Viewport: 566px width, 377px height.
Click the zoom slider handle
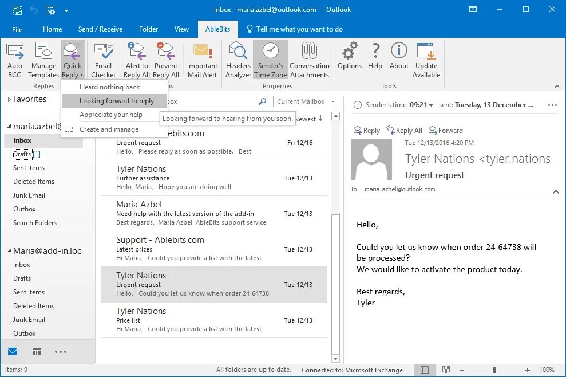(x=494, y=370)
